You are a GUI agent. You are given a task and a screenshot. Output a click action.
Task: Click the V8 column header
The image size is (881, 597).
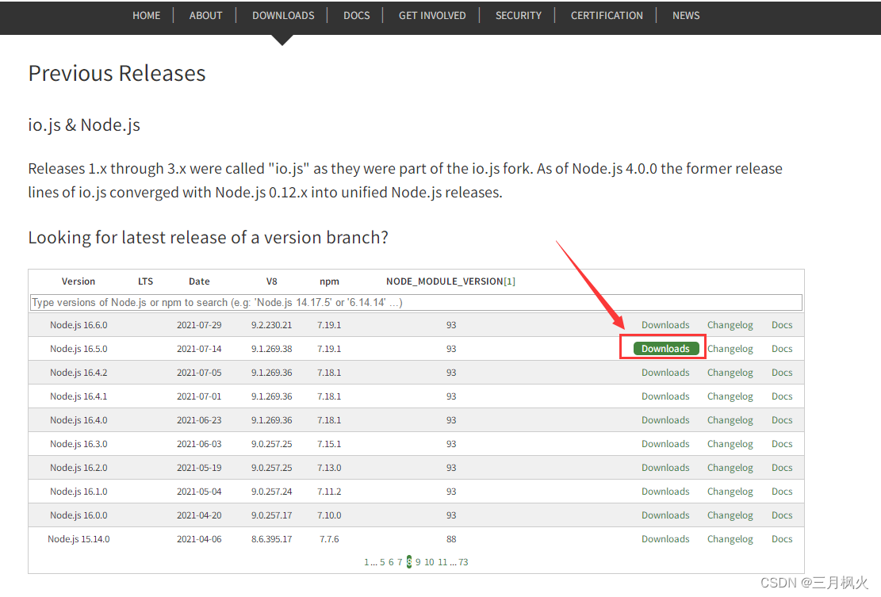(271, 281)
